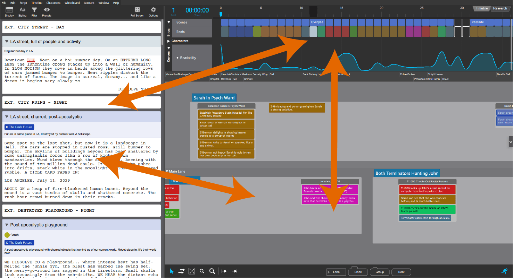Screen dimensions: 513x278
Task: Click the first empty outlined beat box
Action: click(x=458, y=32)
